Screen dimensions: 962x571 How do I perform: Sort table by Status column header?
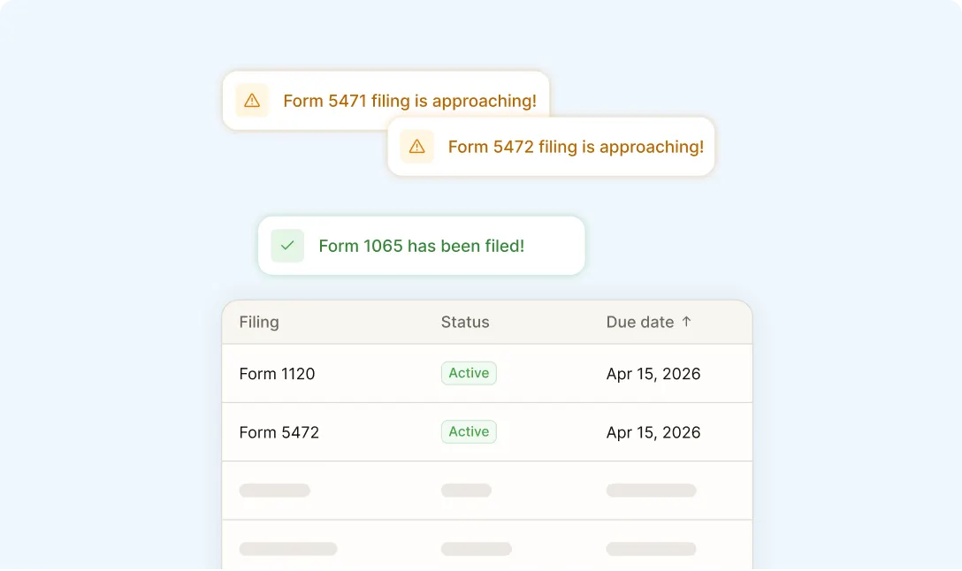click(465, 322)
